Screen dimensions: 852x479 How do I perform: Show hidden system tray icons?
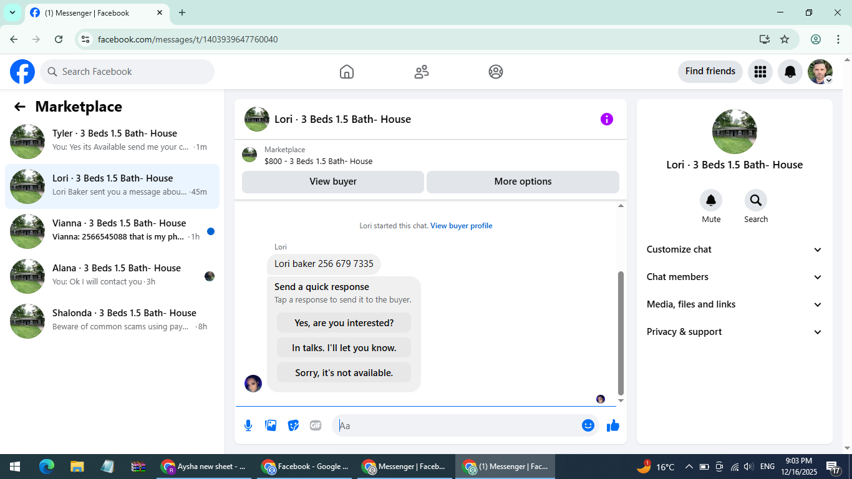click(x=689, y=467)
